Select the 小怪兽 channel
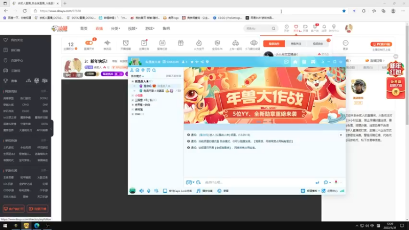Image resolution: width=409 pixels, height=230 pixels. pyautogui.click(x=139, y=96)
